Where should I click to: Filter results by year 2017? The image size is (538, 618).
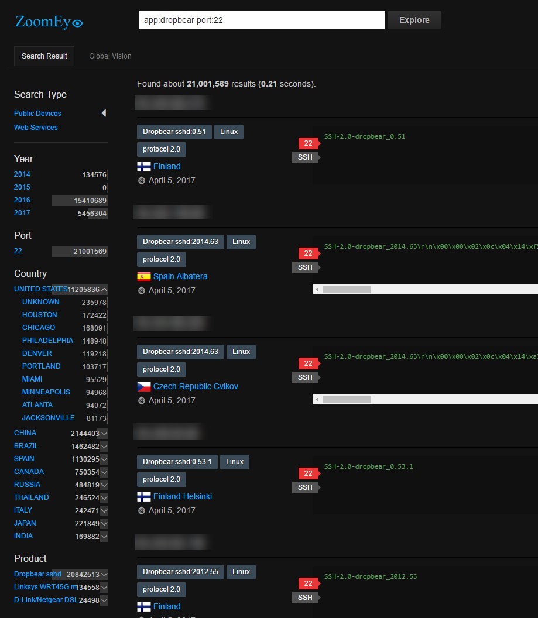pyautogui.click(x=22, y=213)
